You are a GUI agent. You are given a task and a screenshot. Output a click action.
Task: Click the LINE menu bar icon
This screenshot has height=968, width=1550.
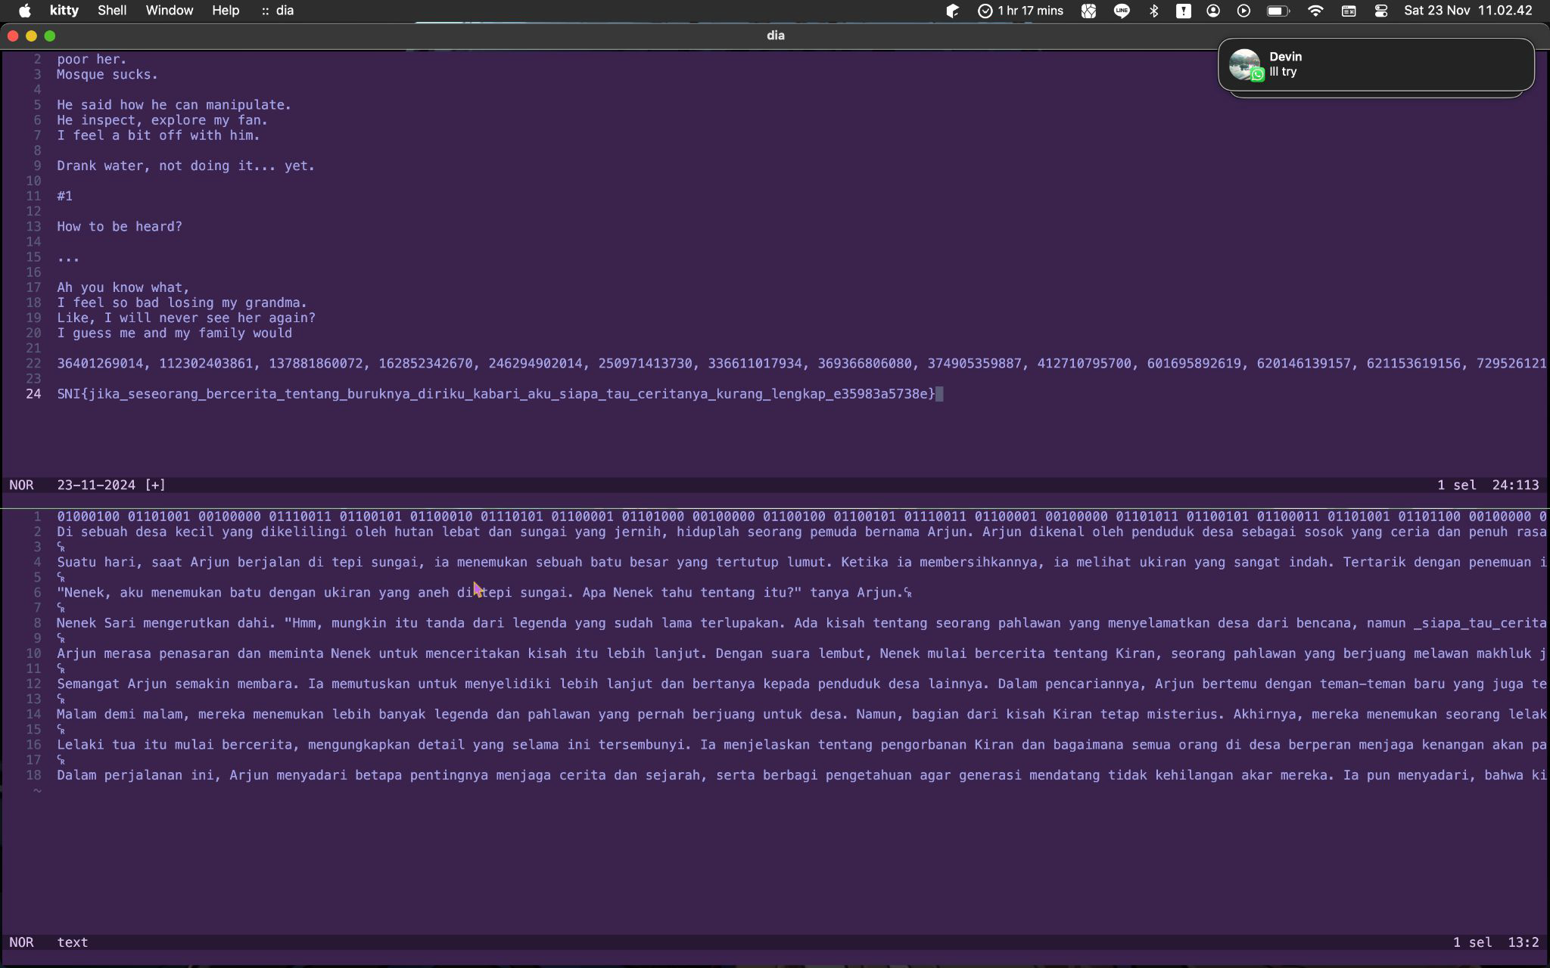[x=1122, y=11]
